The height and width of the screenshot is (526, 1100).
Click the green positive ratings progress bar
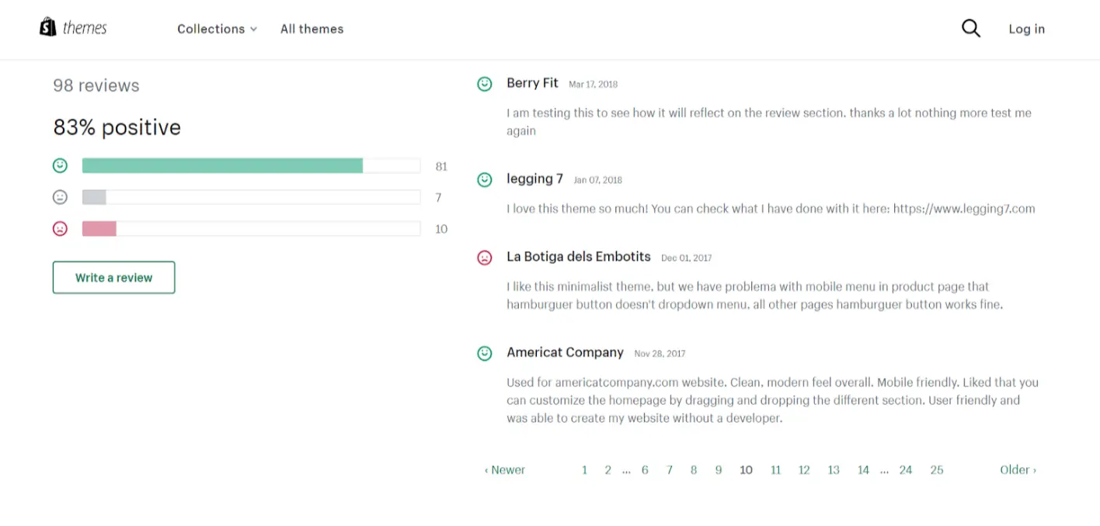(x=223, y=165)
